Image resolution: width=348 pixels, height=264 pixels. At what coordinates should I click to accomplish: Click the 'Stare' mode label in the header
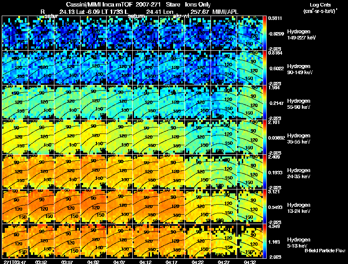pos(173,5)
